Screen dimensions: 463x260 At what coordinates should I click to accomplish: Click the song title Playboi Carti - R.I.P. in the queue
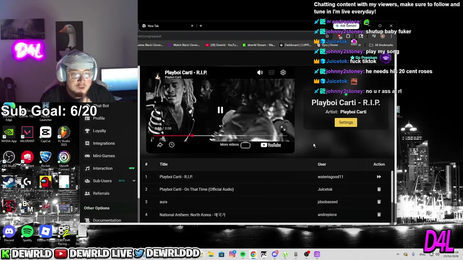pyautogui.click(x=176, y=177)
